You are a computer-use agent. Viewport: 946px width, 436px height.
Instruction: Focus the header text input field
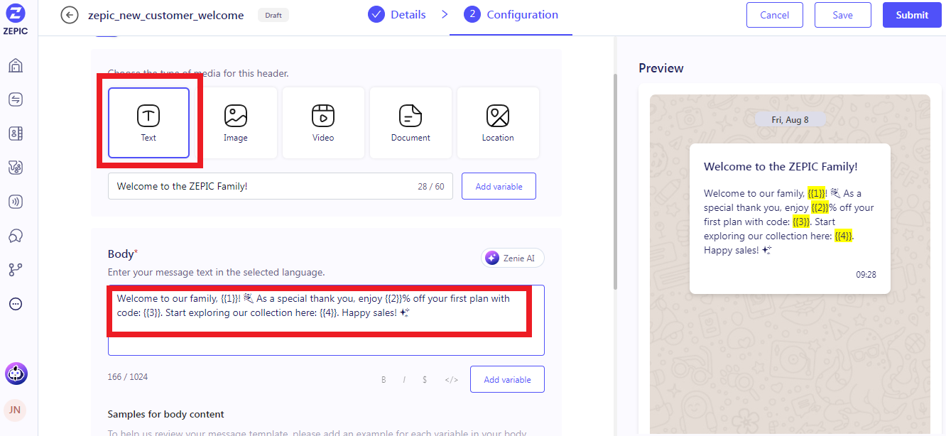tap(280, 187)
